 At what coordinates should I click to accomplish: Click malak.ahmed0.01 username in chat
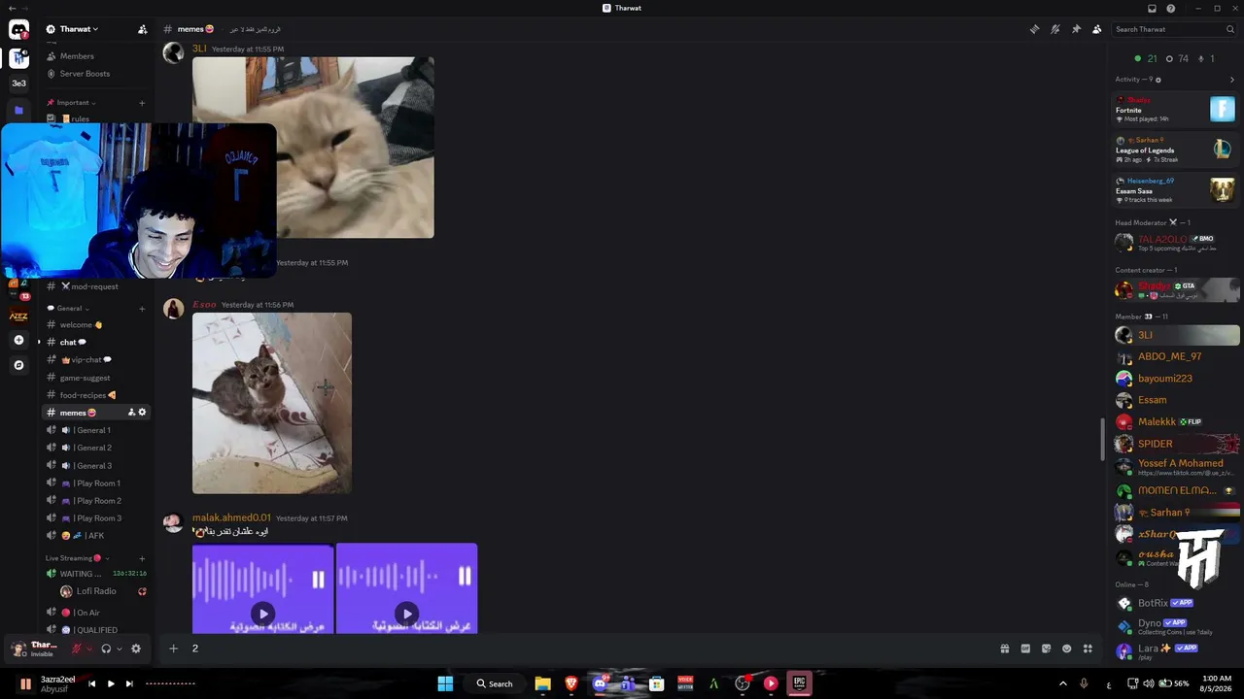point(231,518)
